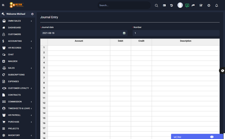
Task: Click the user profile avatar
Action: 180,5
